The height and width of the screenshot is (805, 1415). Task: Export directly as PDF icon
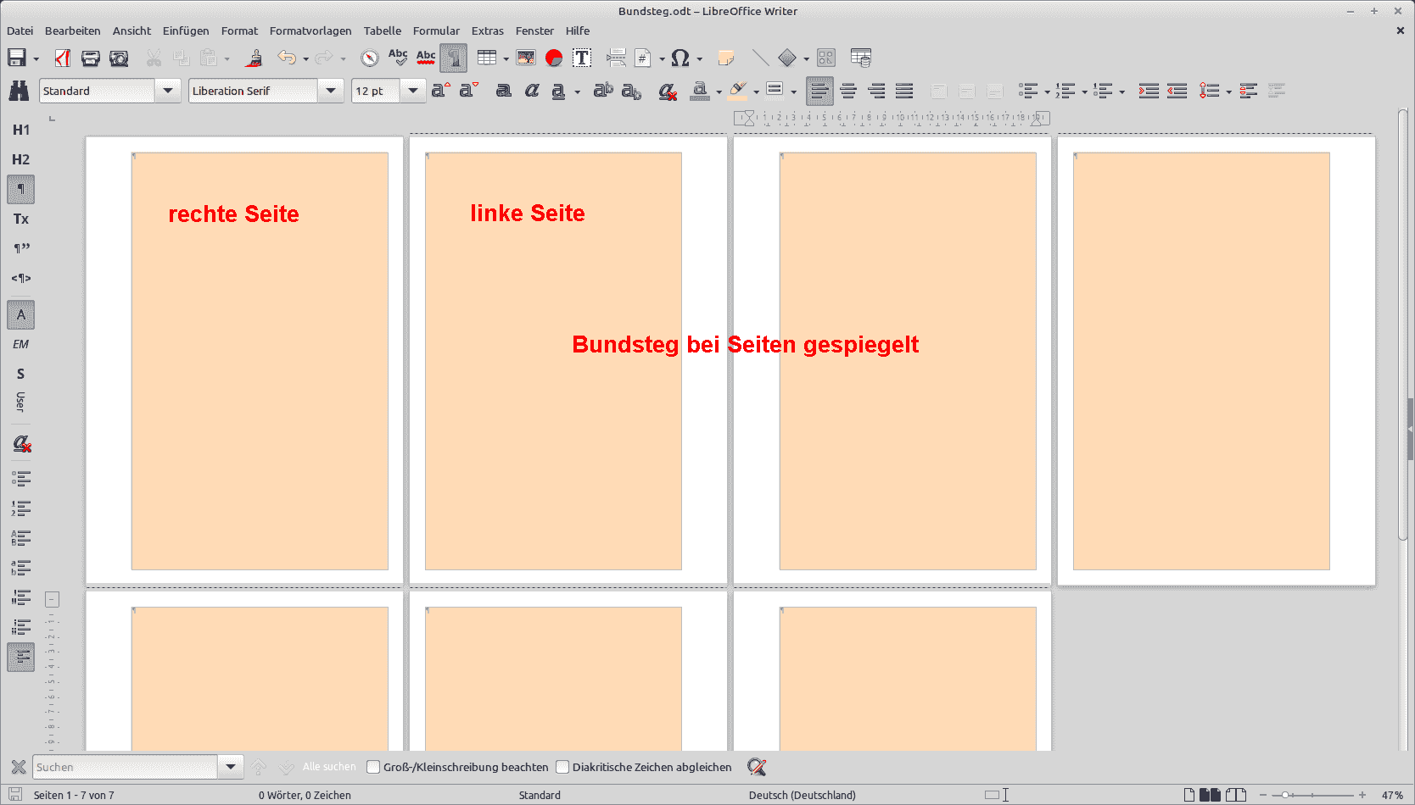point(63,58)
